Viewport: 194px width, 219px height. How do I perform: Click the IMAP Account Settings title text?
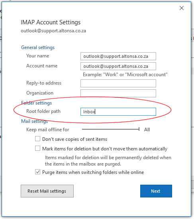pyautogui.click(x=51, y=22)
